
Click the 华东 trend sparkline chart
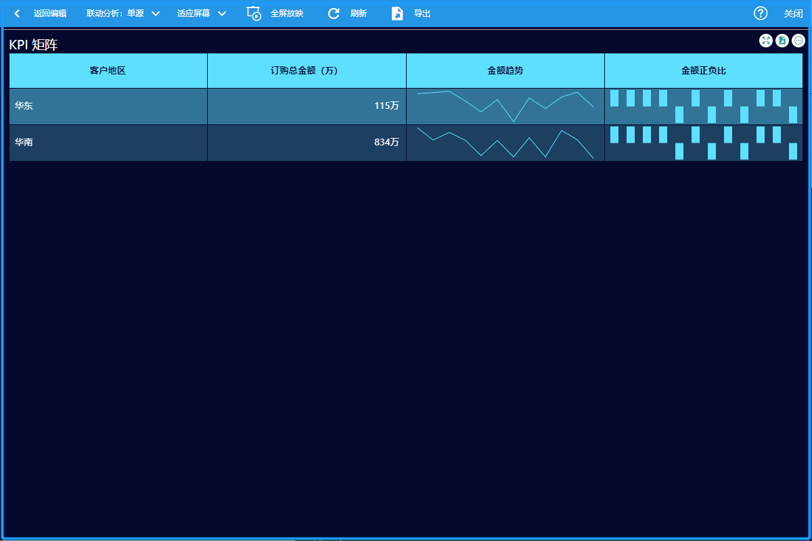click(505, 106)
